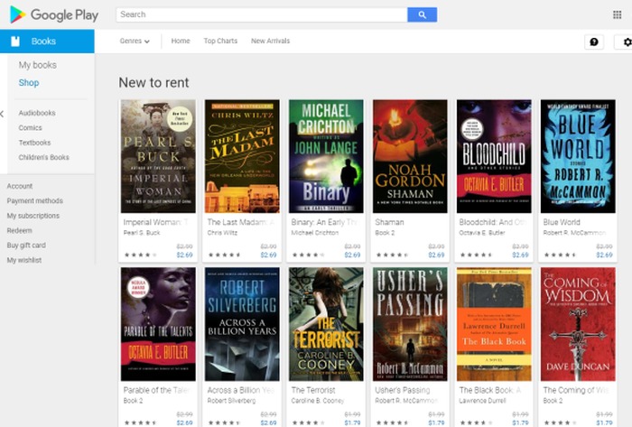Viewport: 632px width, 427px height.
Task: Open the Children's Books category
Action: click(43, 157)
